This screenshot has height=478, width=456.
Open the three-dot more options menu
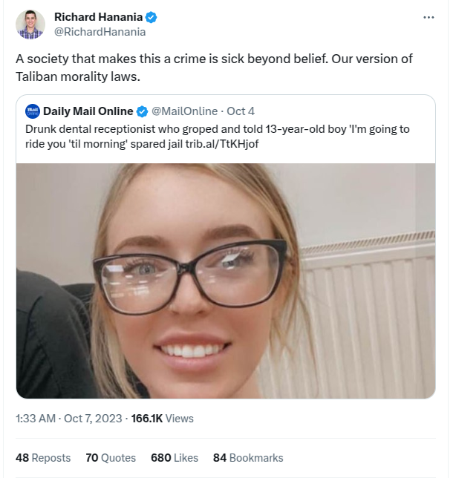click(428, 17)
